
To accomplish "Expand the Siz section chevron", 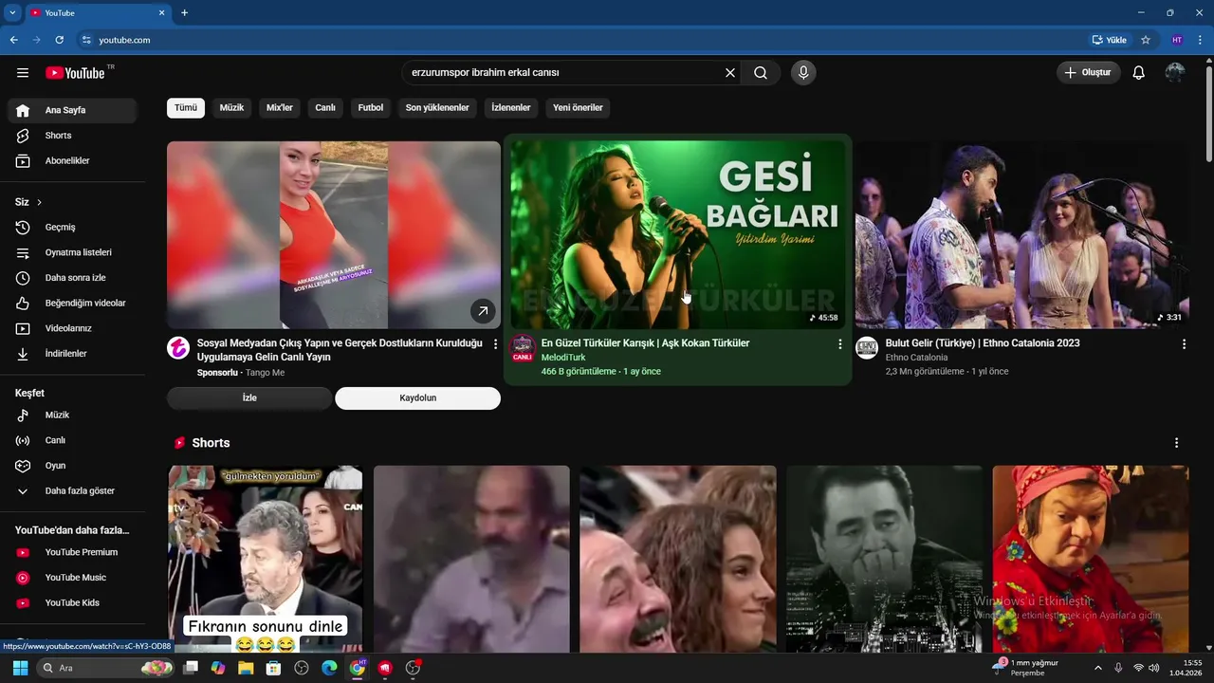I will 39,202.
